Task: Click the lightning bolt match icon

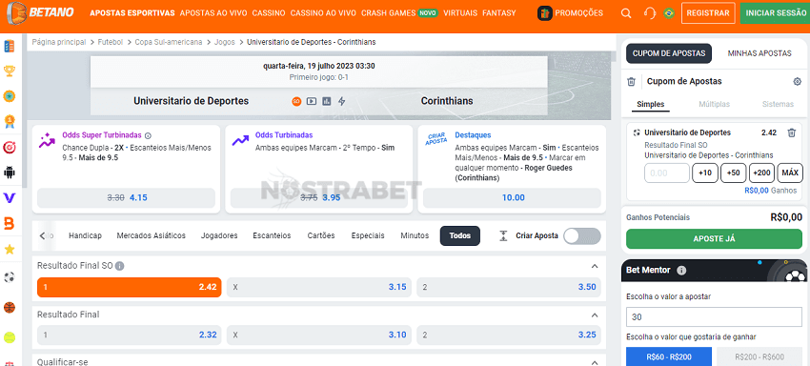Action: pos(341,101)
